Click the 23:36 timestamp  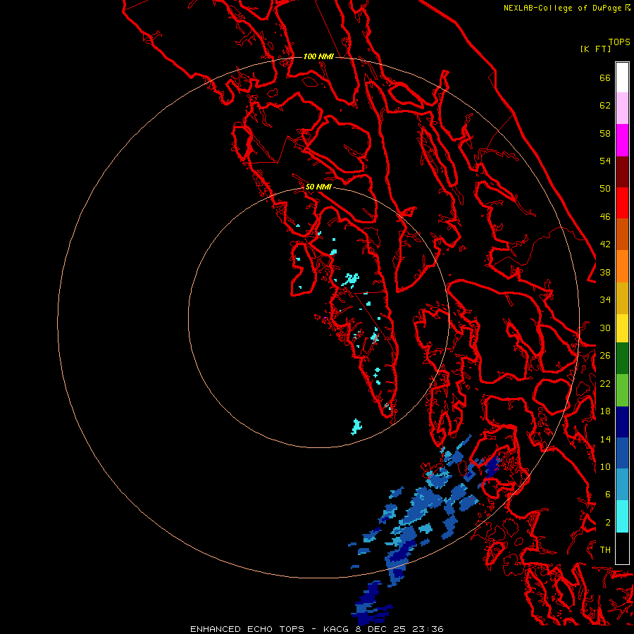coord(428,629)
